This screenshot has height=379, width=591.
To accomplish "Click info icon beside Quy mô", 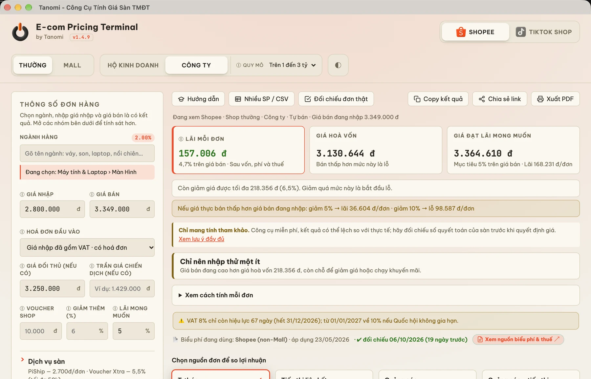I will [x=239, y=65].
